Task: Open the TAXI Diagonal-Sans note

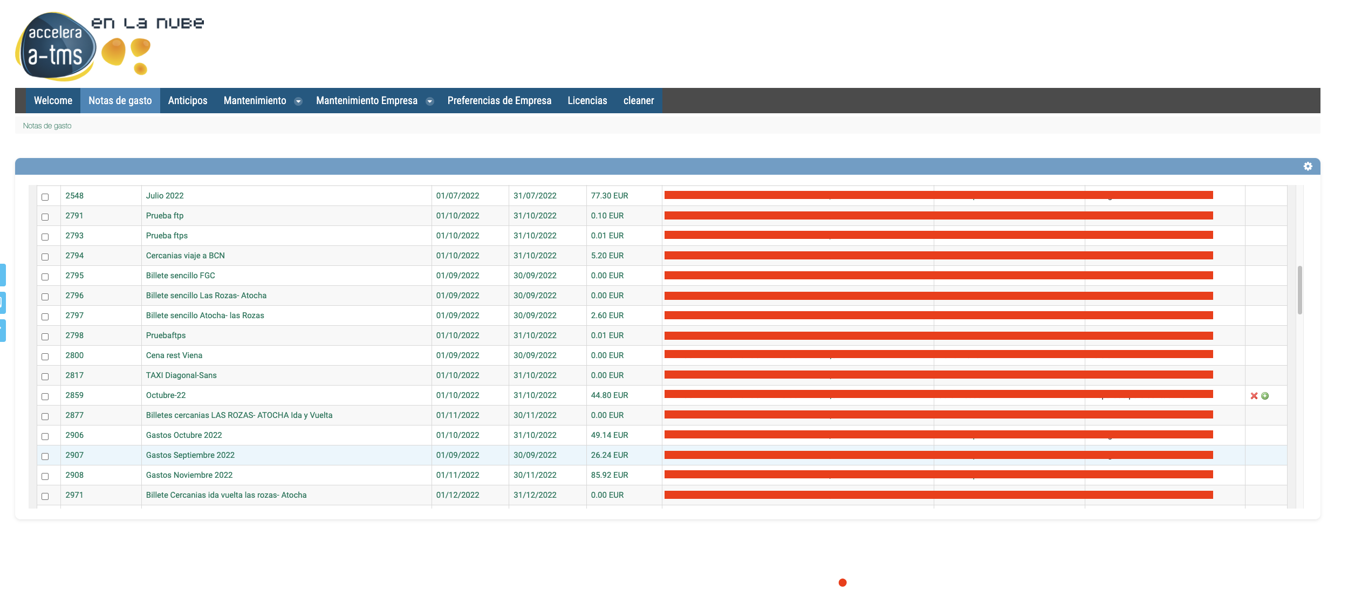Action: (x=181, y=375)
